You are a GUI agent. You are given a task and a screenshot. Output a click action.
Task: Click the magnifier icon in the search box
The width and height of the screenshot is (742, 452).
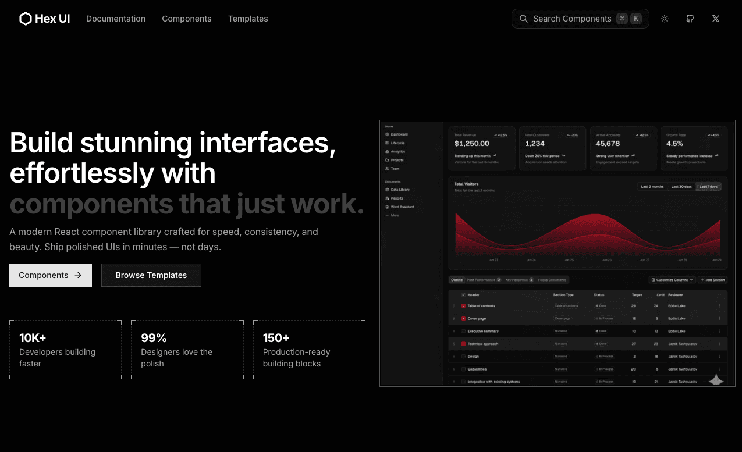pos(524,19)
